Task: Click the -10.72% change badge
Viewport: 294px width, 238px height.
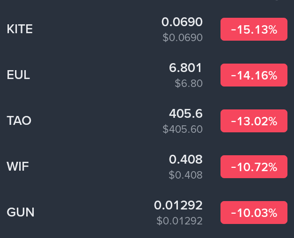Action: 254,166
